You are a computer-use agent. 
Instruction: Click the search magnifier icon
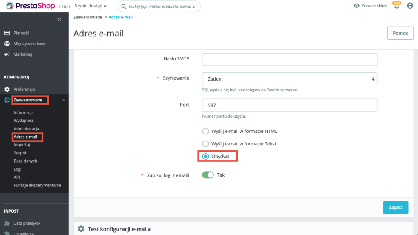(124, 7)
